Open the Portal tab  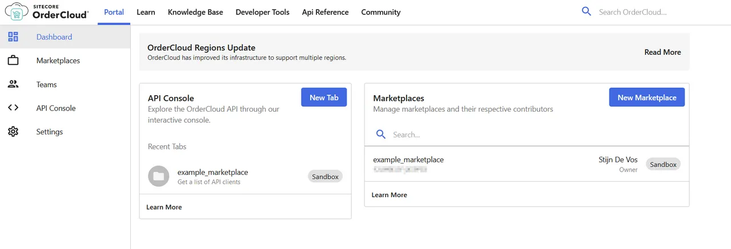point(114,12)
